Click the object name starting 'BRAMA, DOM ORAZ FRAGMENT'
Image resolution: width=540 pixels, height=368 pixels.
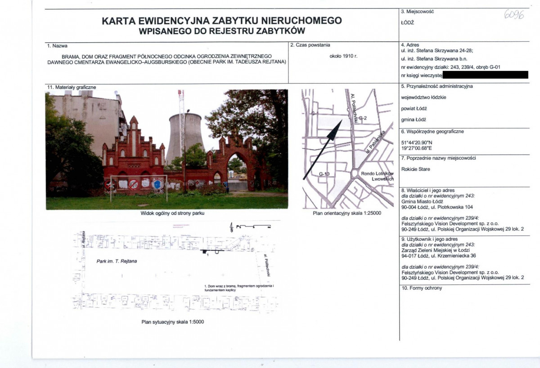click(x=167, y=59)
